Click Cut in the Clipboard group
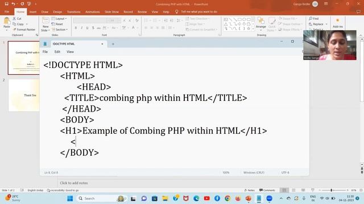This screenshot has height=204, width=364. [x=17, y=19]
